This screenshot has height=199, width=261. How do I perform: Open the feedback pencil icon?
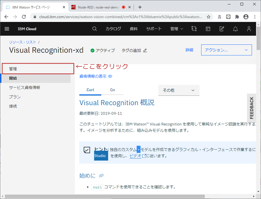pyautogui.click(x=221, y=29)
